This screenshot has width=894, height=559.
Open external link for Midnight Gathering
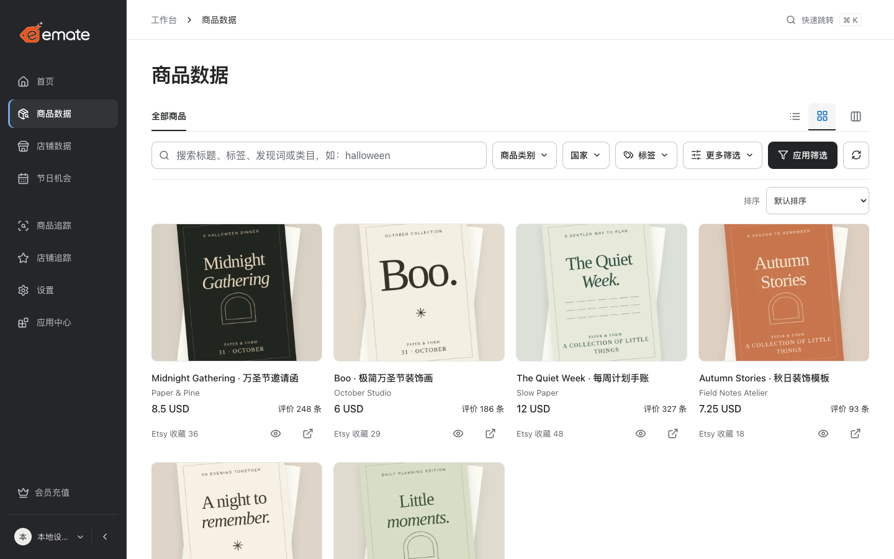(308, 434)
